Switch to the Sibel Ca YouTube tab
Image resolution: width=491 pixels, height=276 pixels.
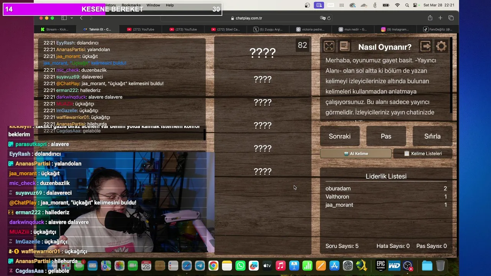[x=226, y=29]
